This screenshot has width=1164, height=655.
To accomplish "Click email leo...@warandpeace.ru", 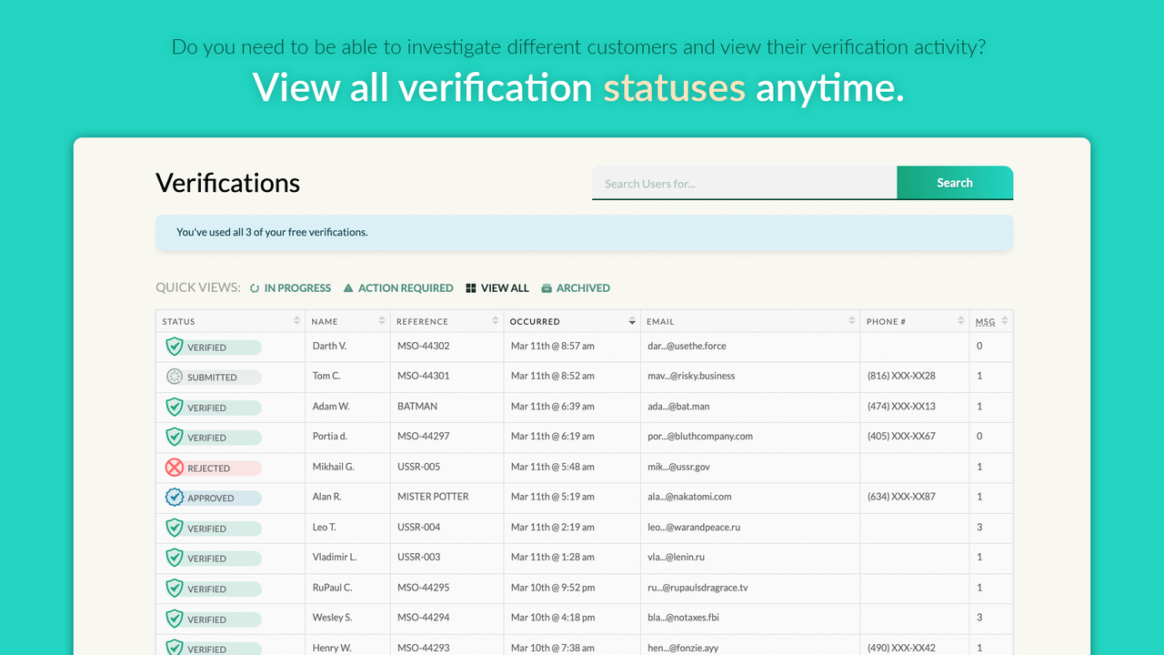I will (694, 527).
